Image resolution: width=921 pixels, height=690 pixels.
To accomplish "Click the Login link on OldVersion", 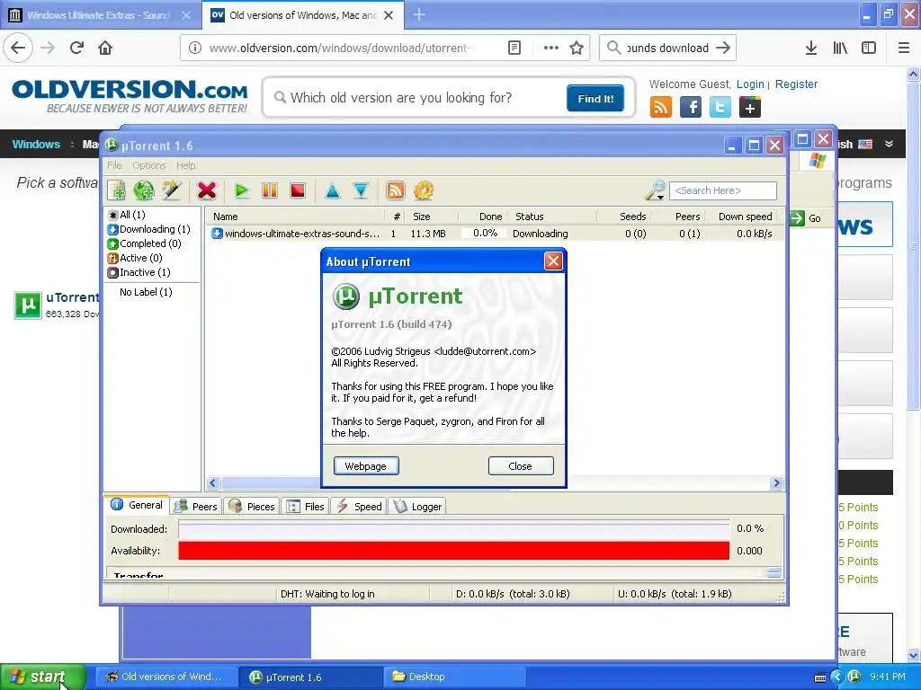I will click(750, 84).
